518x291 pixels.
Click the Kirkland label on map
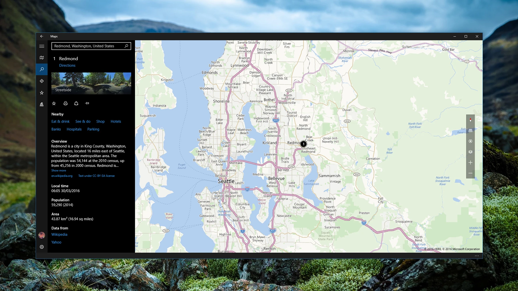click(269, 143)
